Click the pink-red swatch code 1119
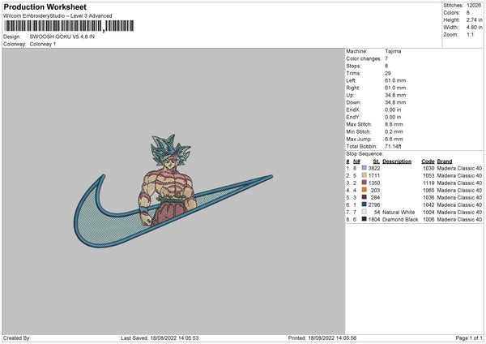Viewport: 486px width, 344px height. (364, 183)
